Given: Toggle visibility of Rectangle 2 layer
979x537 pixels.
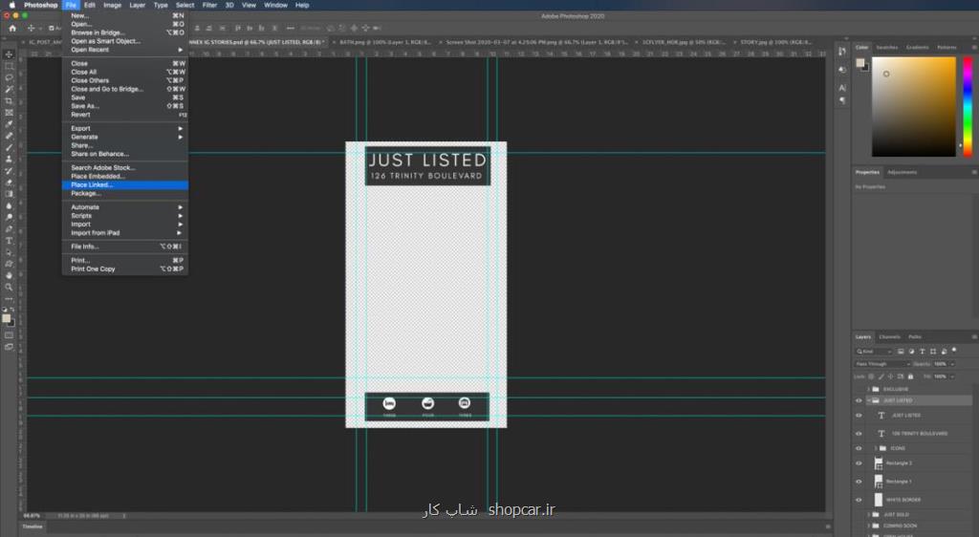Looking at the screenshot, I should (x=859, y=463).
